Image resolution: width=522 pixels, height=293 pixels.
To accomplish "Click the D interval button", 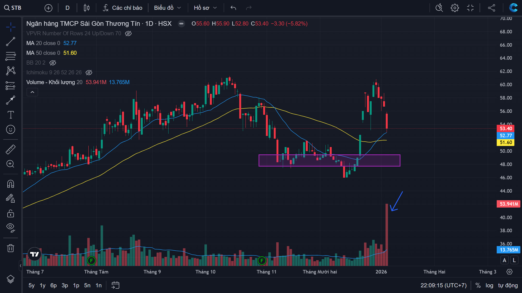I will [67, 8].
